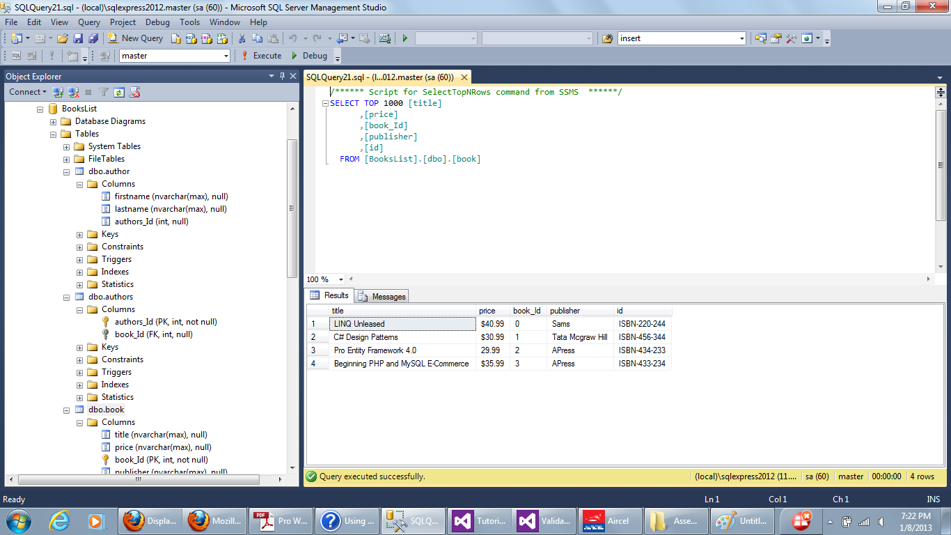Click Find in Files icon beside insert box
The height and width of the screenshot is (535, 951).
pos(608,38)
